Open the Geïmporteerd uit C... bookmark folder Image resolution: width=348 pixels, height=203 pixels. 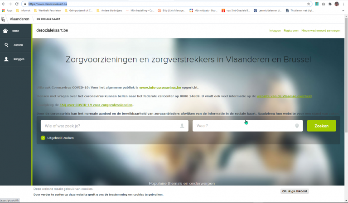coord(78,10)
